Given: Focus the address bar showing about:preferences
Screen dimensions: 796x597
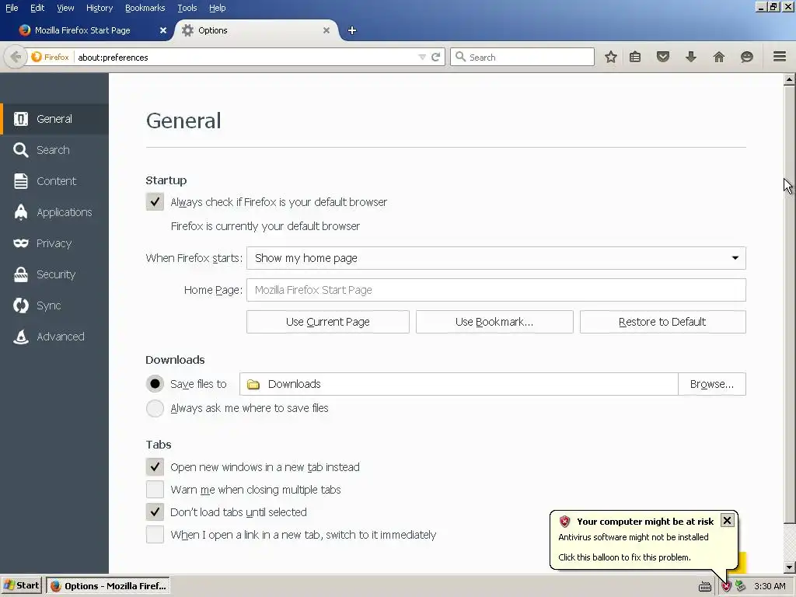Looking at the screenshot, I should click(x=246, y=57).
